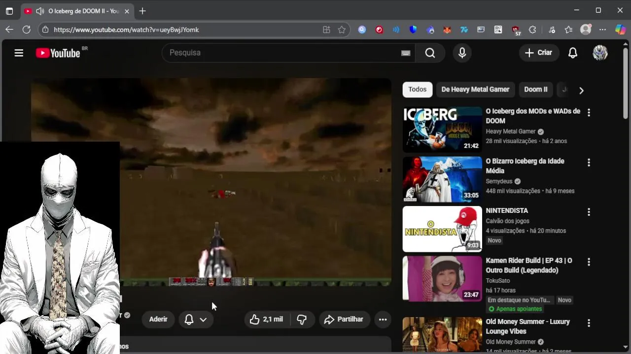631x354 pixels.
Task: Open options for NINTENDISTA video
Action: click(589, 212)
